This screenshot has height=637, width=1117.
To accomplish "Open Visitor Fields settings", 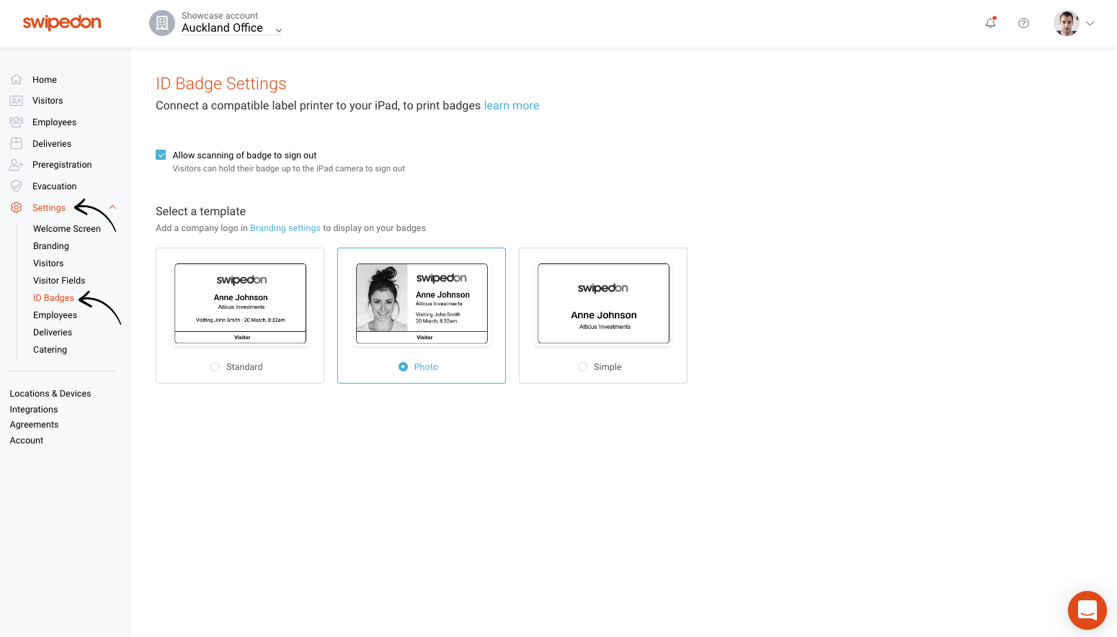I will (x=59, y=281).
